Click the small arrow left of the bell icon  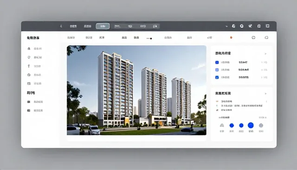point(226,26)
